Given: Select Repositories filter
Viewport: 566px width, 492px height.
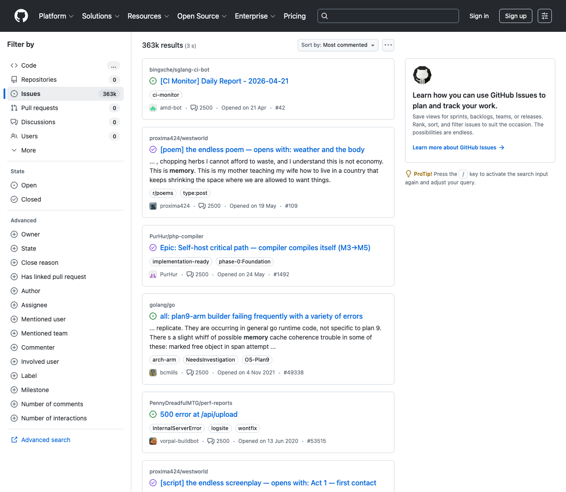Looking at the screenshot, I should point(65,80).
